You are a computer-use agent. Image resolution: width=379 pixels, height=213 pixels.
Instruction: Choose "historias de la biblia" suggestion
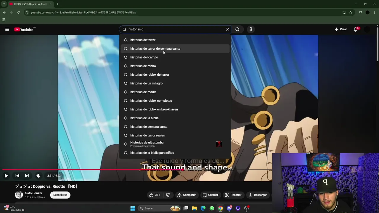pyautogui.click(x=175, y=118)
